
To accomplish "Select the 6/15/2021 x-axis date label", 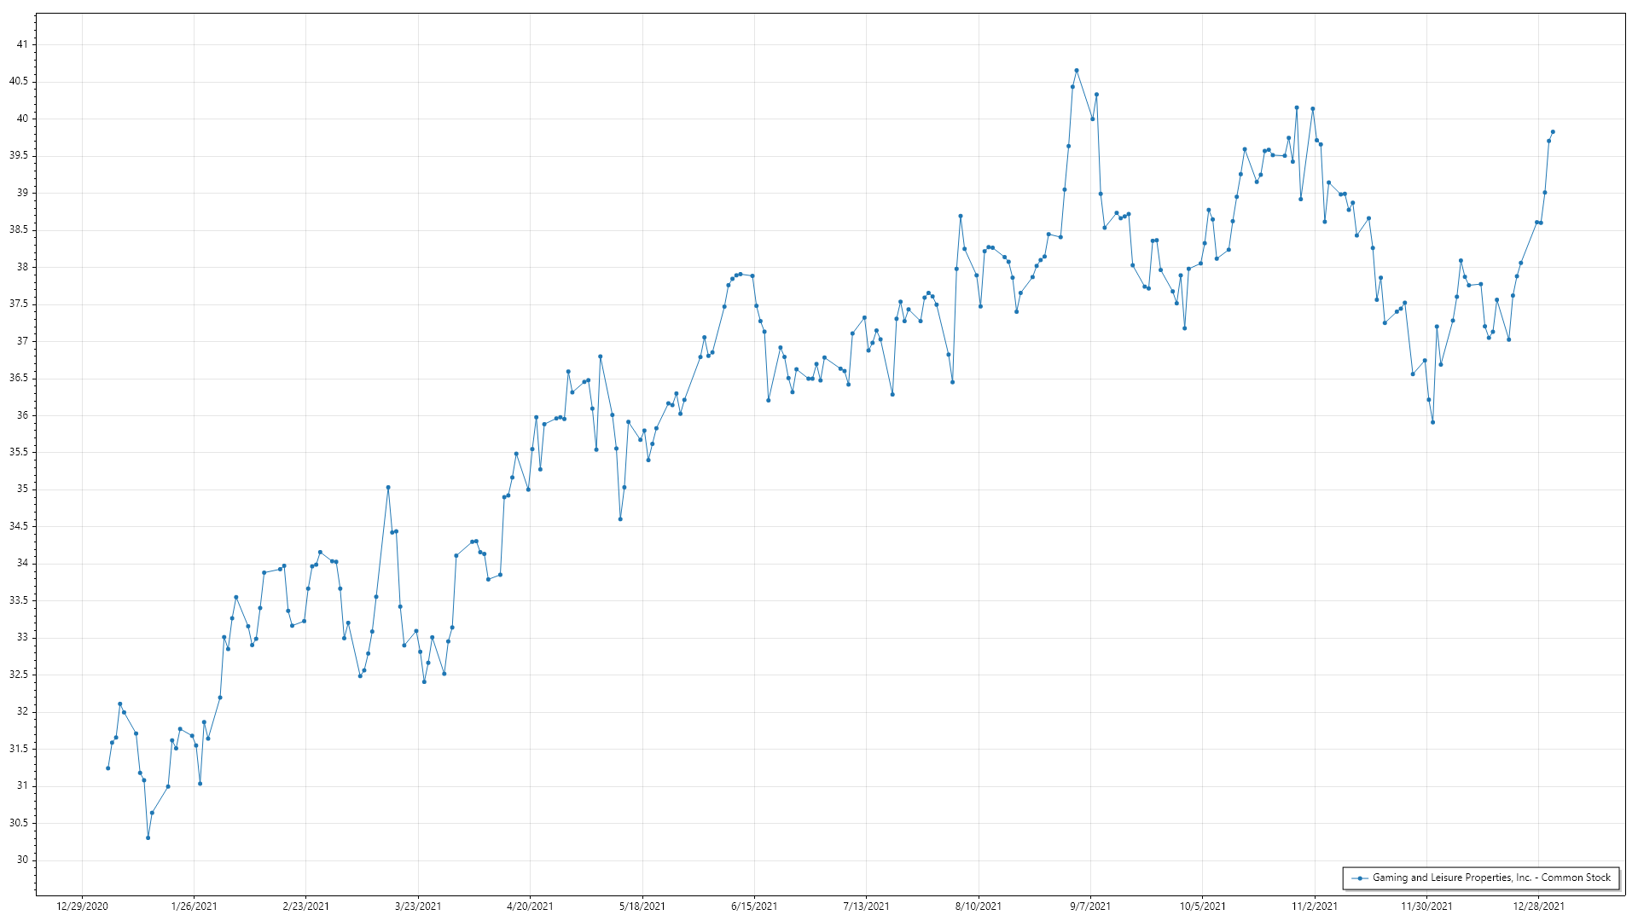I will pyautogui.click(x=754, y=906).
